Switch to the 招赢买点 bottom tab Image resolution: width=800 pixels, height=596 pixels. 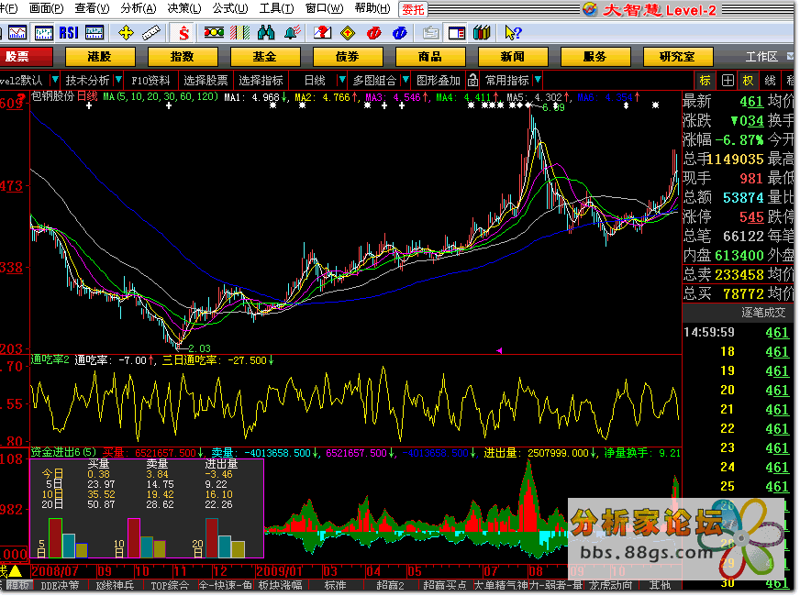(x=445, y=585)
